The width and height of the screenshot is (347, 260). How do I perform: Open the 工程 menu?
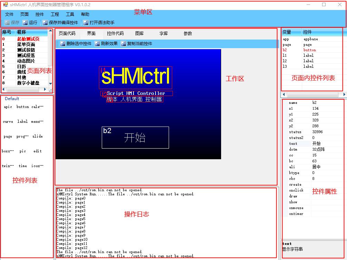[x=54, y=14]
